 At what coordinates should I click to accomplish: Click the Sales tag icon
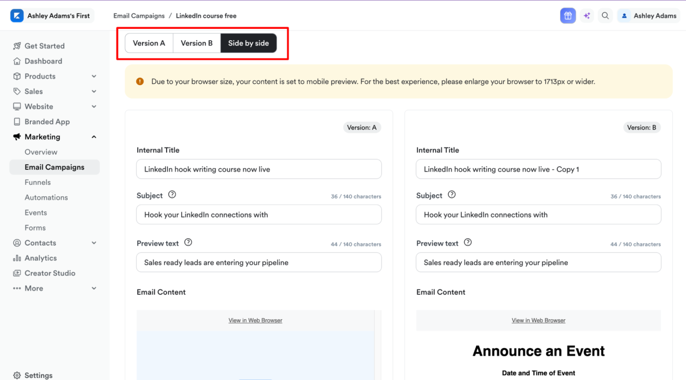click(x=17, y=92)
